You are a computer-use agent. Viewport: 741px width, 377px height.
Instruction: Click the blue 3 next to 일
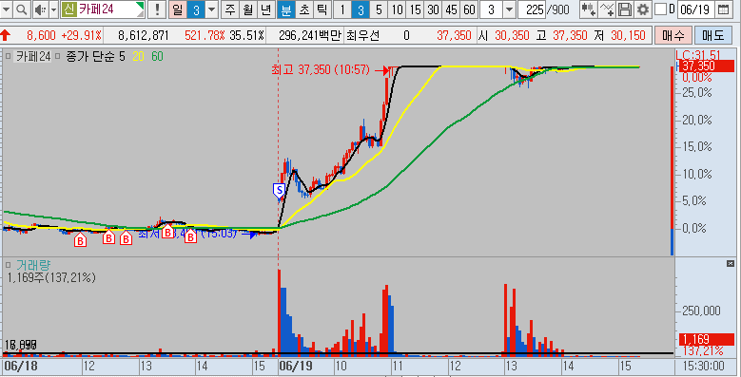click(x=196, y=9)
